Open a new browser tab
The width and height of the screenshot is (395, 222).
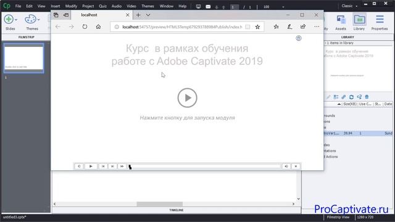pos(138,15)
